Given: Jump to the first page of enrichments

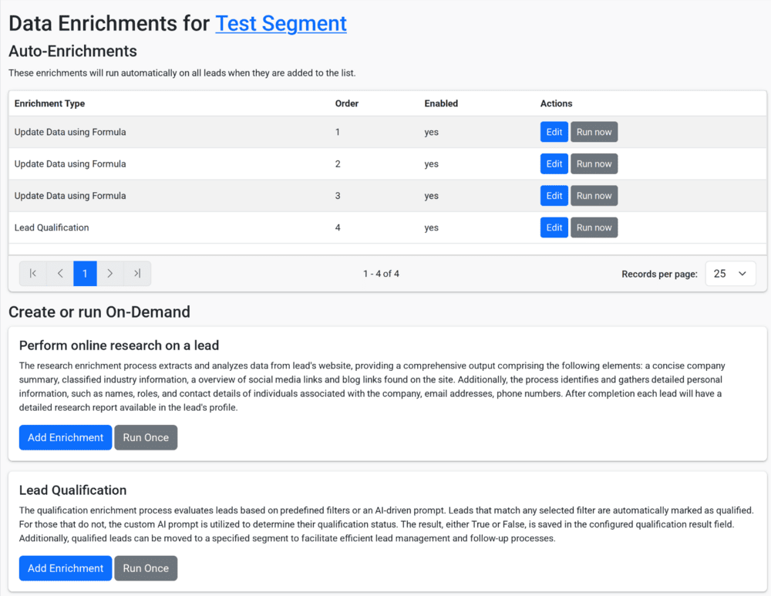Looking at the screenshot, I should pos(32,273).
